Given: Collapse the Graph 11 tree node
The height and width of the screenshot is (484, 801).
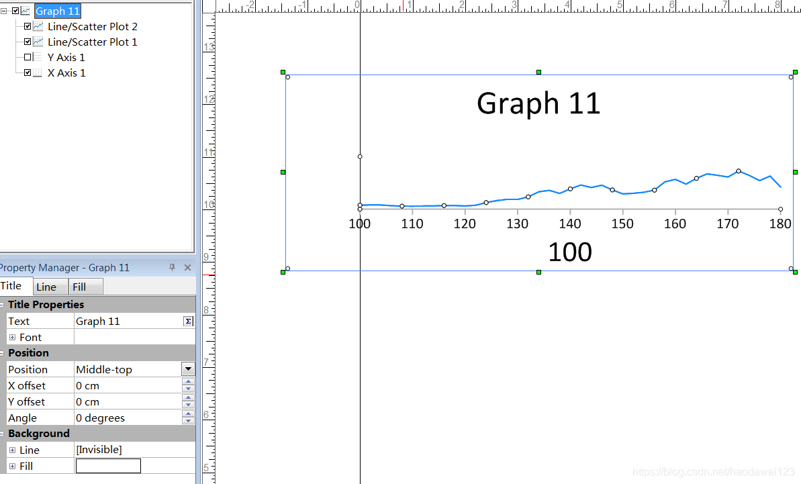Looking at the screenshot, I should coord(4,11).
